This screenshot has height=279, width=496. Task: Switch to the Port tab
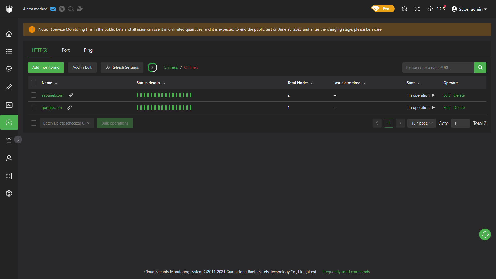click(66, 50)
